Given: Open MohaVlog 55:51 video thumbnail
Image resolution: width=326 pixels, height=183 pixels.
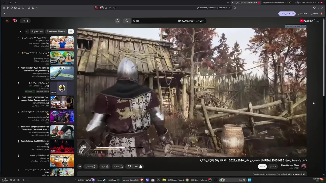Looking at the screenshot, I should click(x=62, y=58).
